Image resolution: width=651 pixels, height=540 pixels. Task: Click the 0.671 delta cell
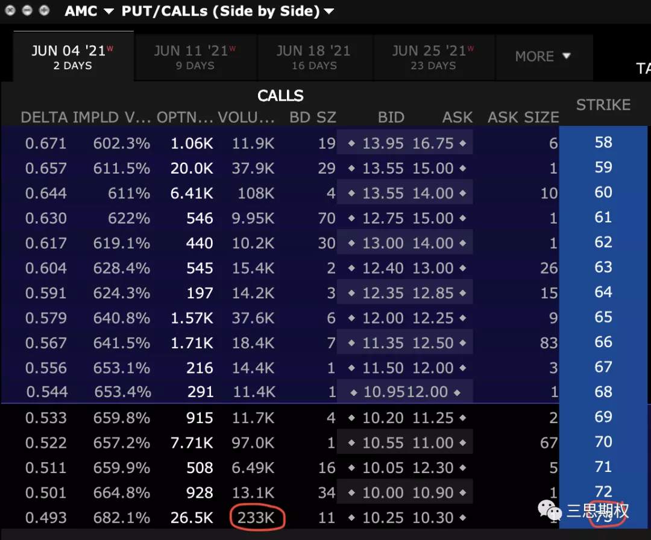(x=46, y=143)
